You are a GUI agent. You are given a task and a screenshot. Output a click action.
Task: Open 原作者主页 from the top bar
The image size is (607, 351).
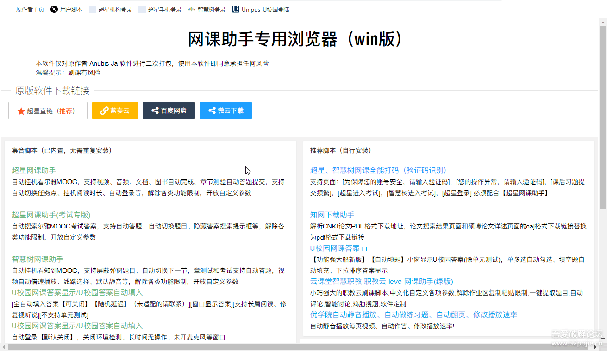(x=30, y=8)
